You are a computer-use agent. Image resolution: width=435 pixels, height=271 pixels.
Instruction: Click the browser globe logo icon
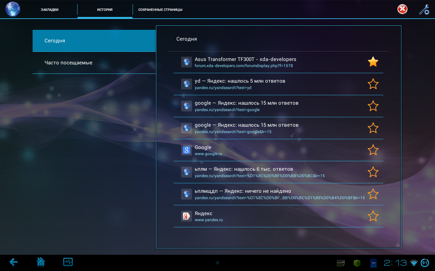pos(13,9)
